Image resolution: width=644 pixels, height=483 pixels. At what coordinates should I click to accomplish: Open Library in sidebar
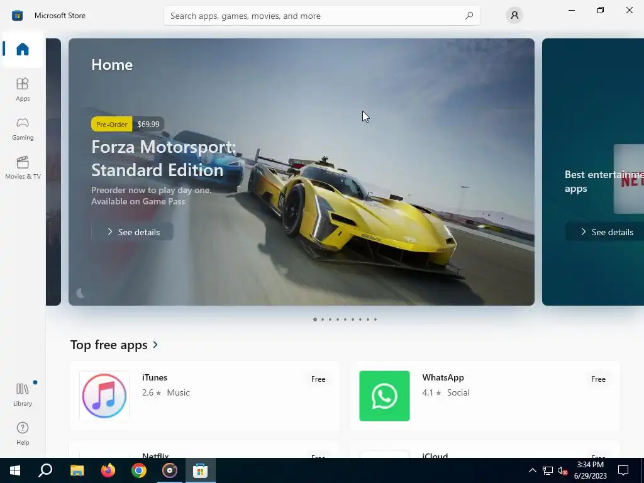(23, 394)
